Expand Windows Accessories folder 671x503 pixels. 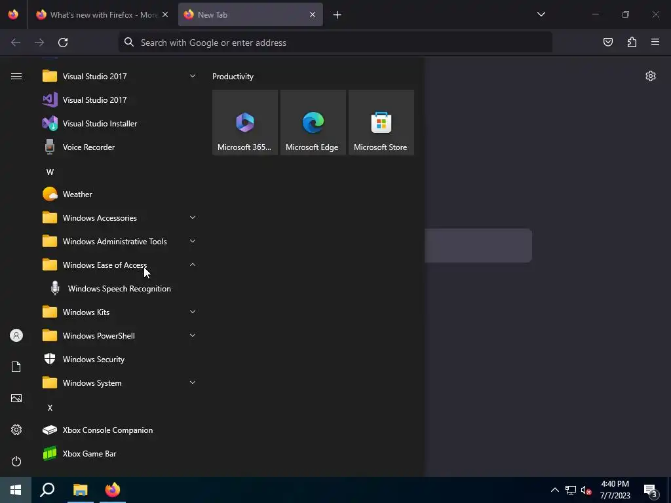click(119, 217)
